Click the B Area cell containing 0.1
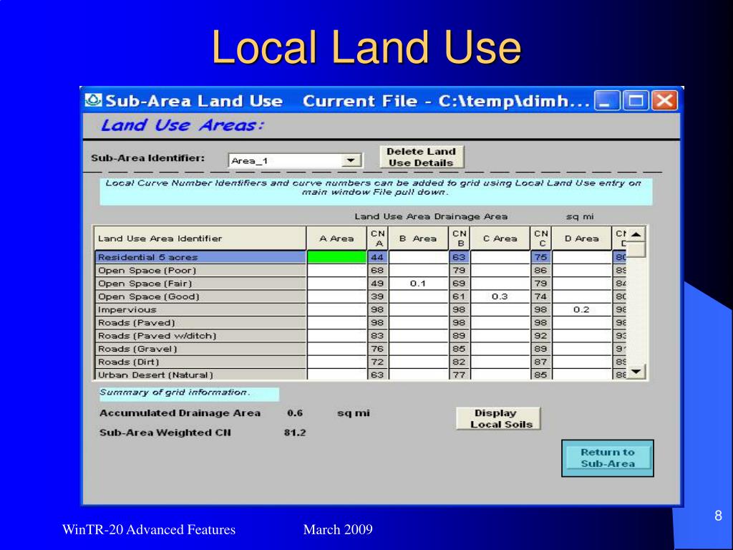Viewport: 733px width, 550px height. coord(418,284)
